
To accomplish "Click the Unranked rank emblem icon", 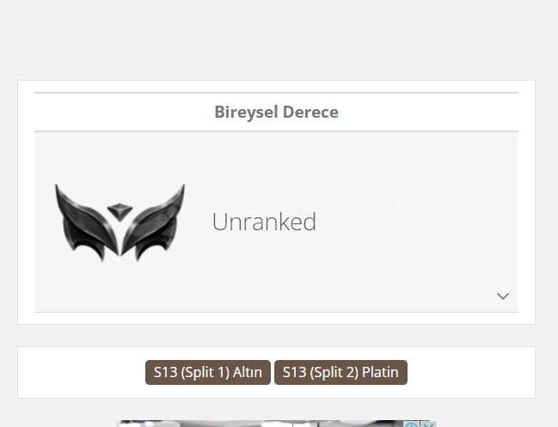I will click(x=120, y=223).
